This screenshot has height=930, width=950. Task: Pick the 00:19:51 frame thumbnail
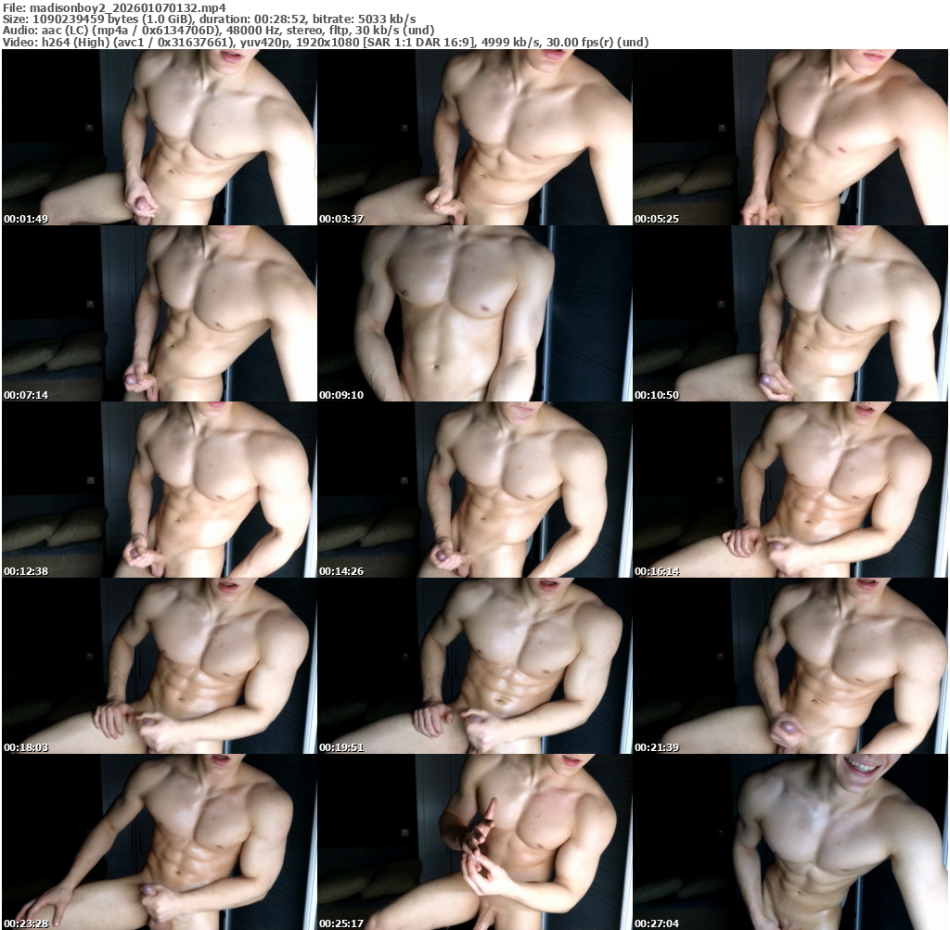[474, 666]
